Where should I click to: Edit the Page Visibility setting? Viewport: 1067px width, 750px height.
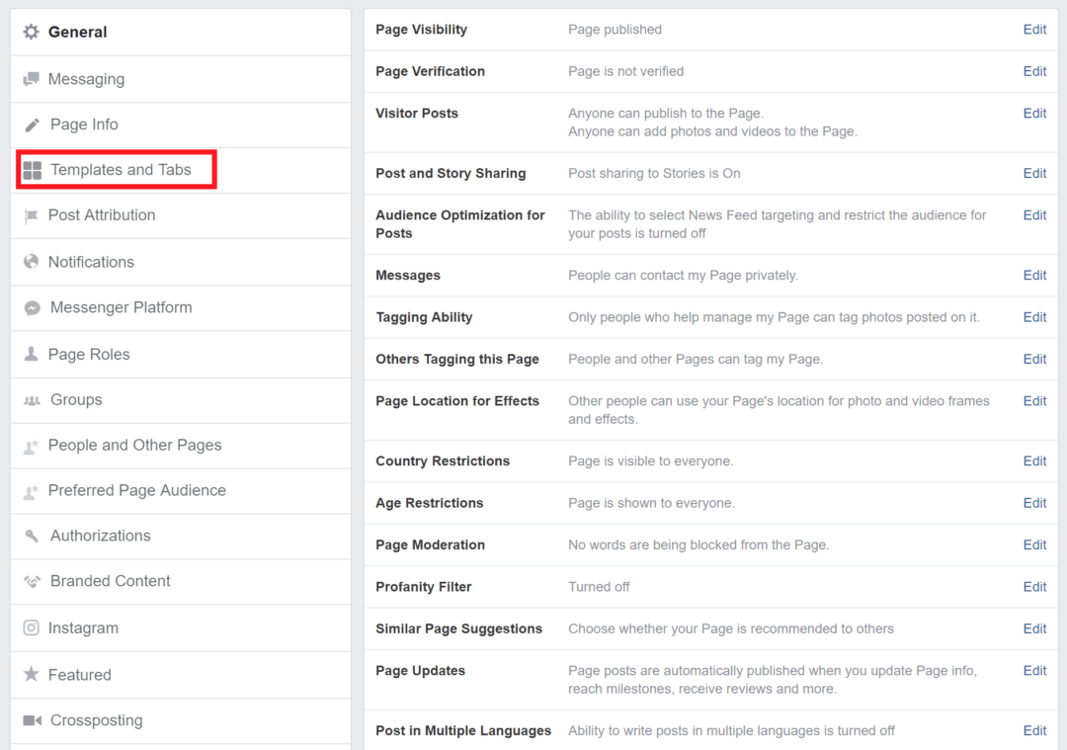point(1034,29)
